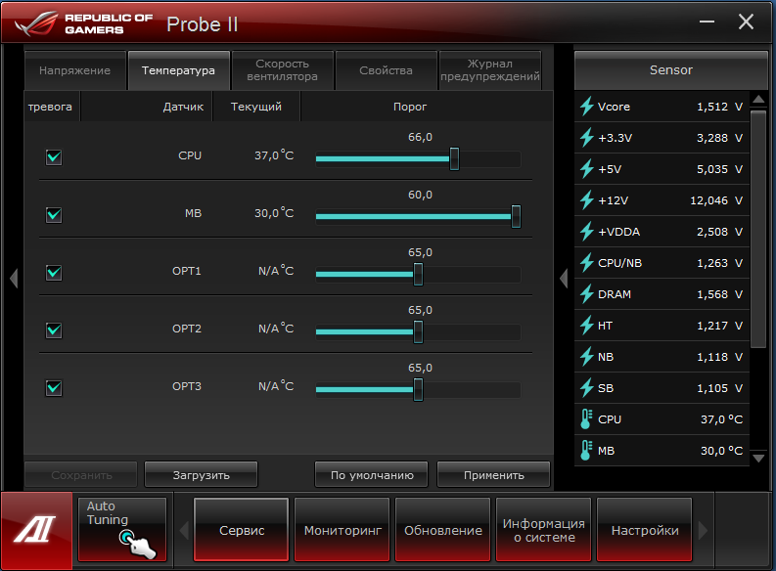The width and height of the screenshot is (776, 571).
Task: Collapse the Sensor panel with its left arrow
Action: tap(564, 278)
